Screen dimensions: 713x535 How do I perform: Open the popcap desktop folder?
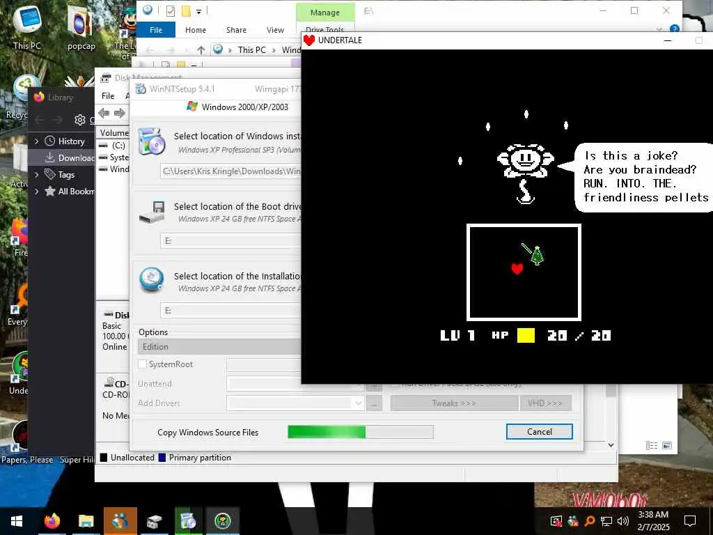[81, 28]
